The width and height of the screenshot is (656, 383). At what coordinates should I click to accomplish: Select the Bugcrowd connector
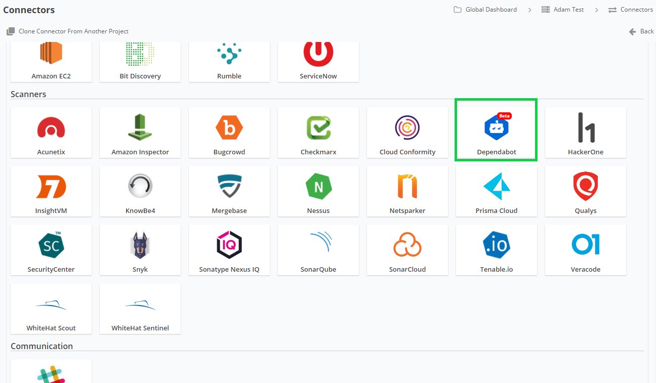[229, 133]
